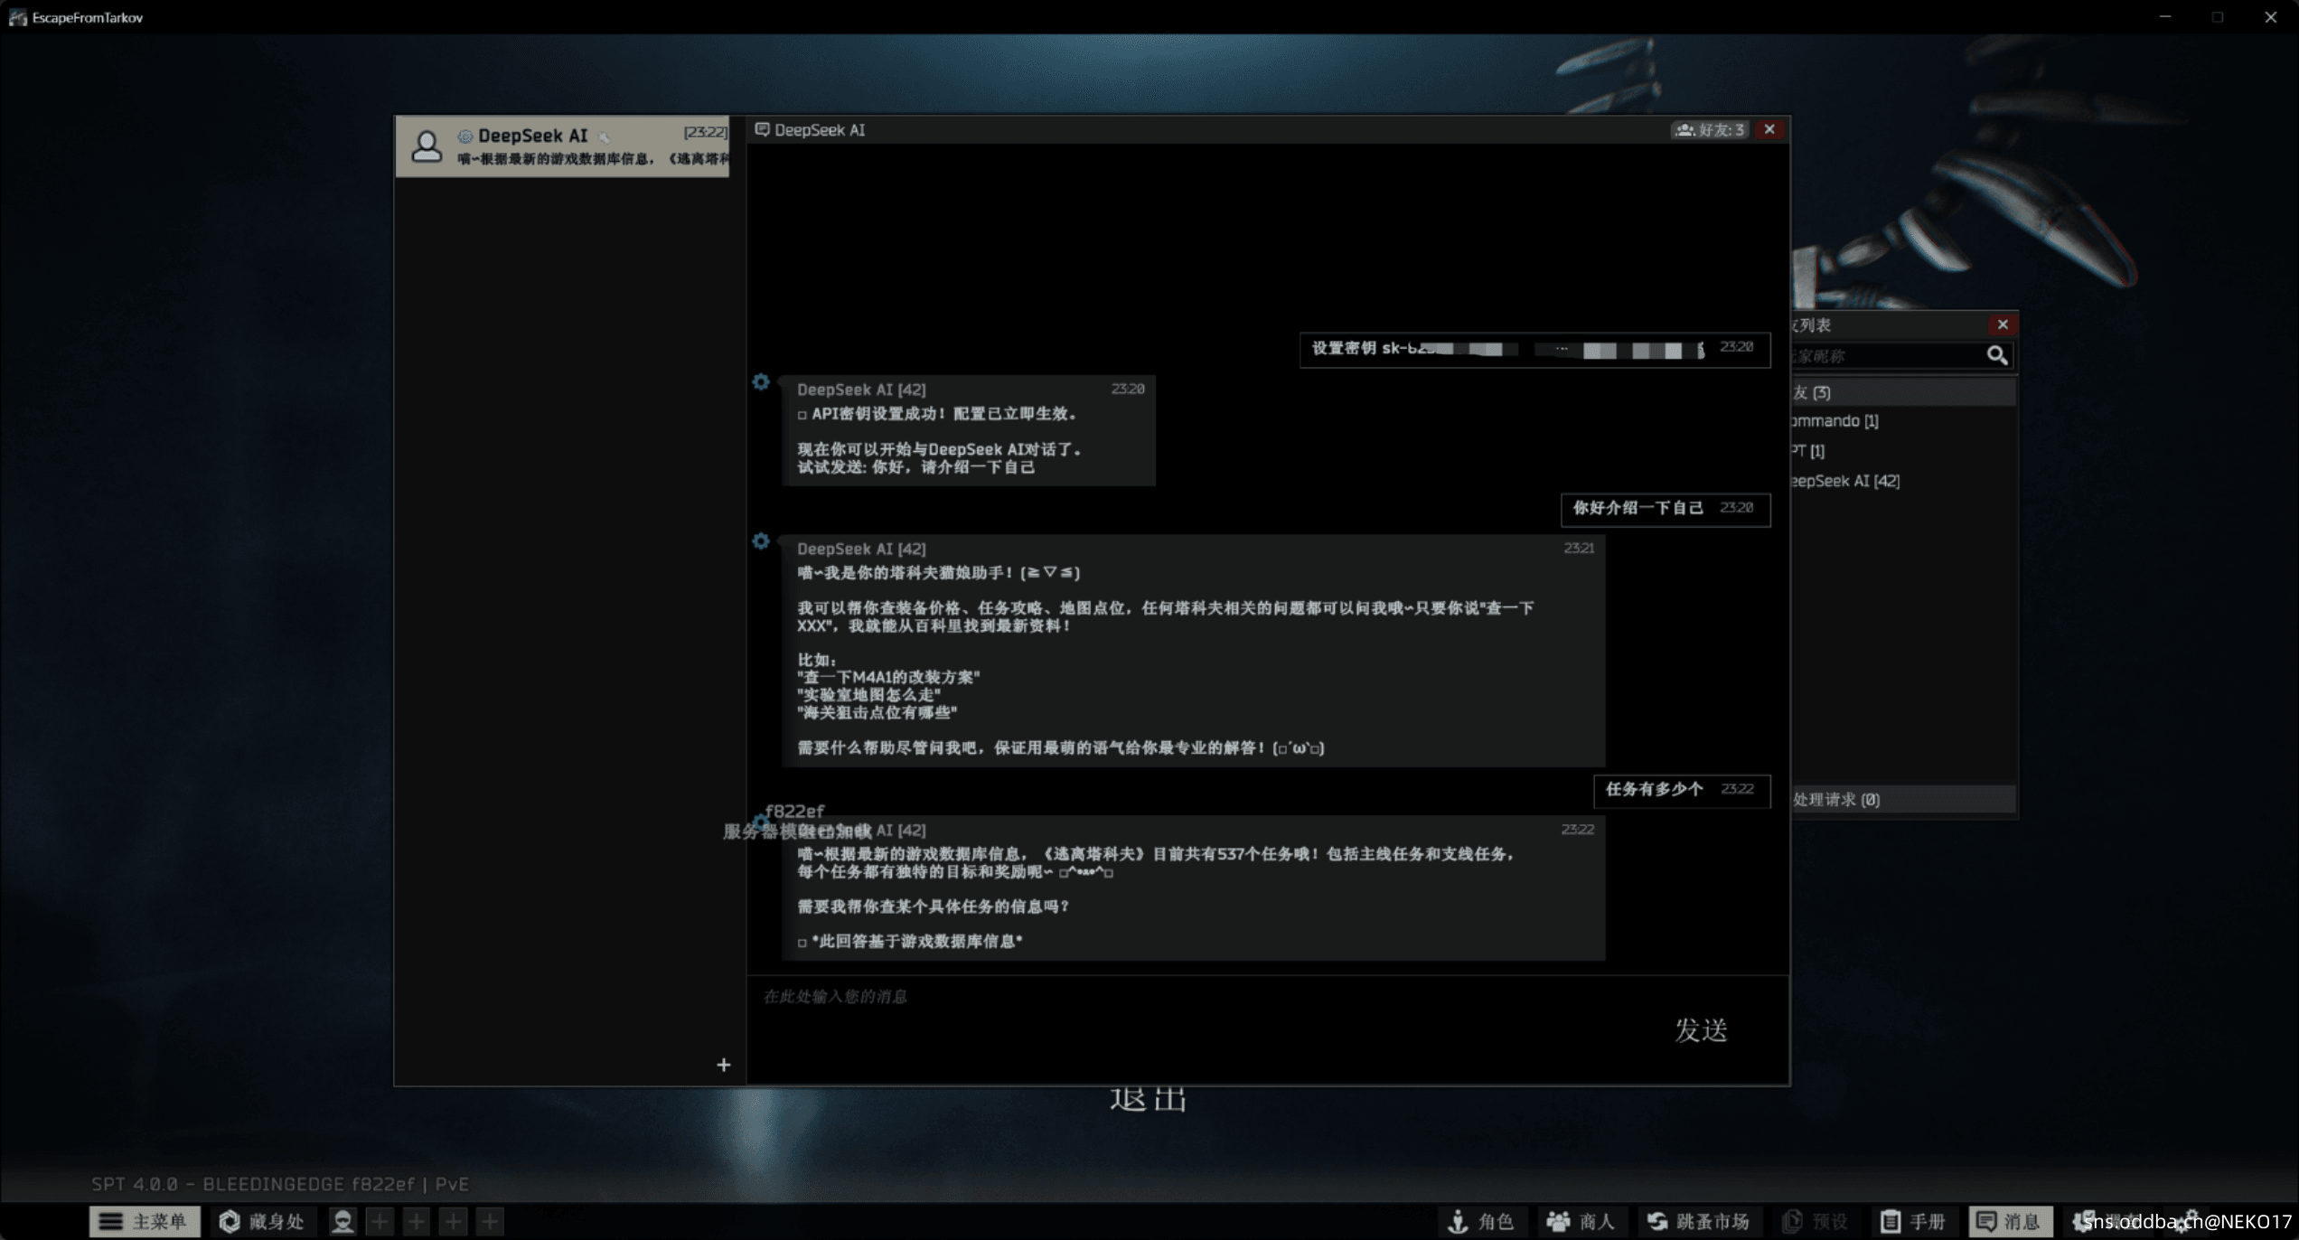Maximize the EscapeFromTarkov window
Image resolution: width=2299 pixels, height=1240 pixels.
click(2218, 17)
